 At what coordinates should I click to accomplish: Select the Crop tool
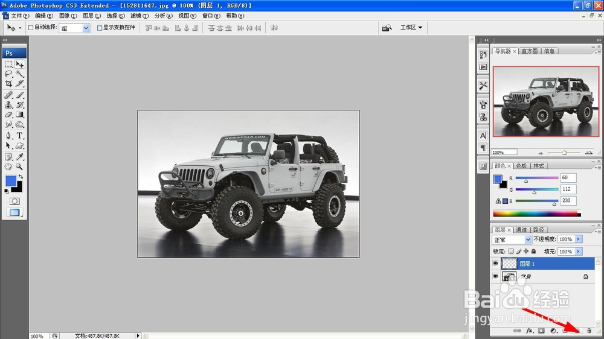click(x=8, y=83)
